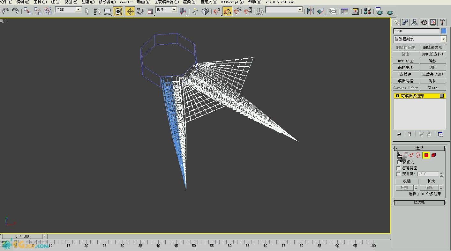Open named selection sets dropdown
Viewport: 451px width, 251px height.
(x=284, y=10)
